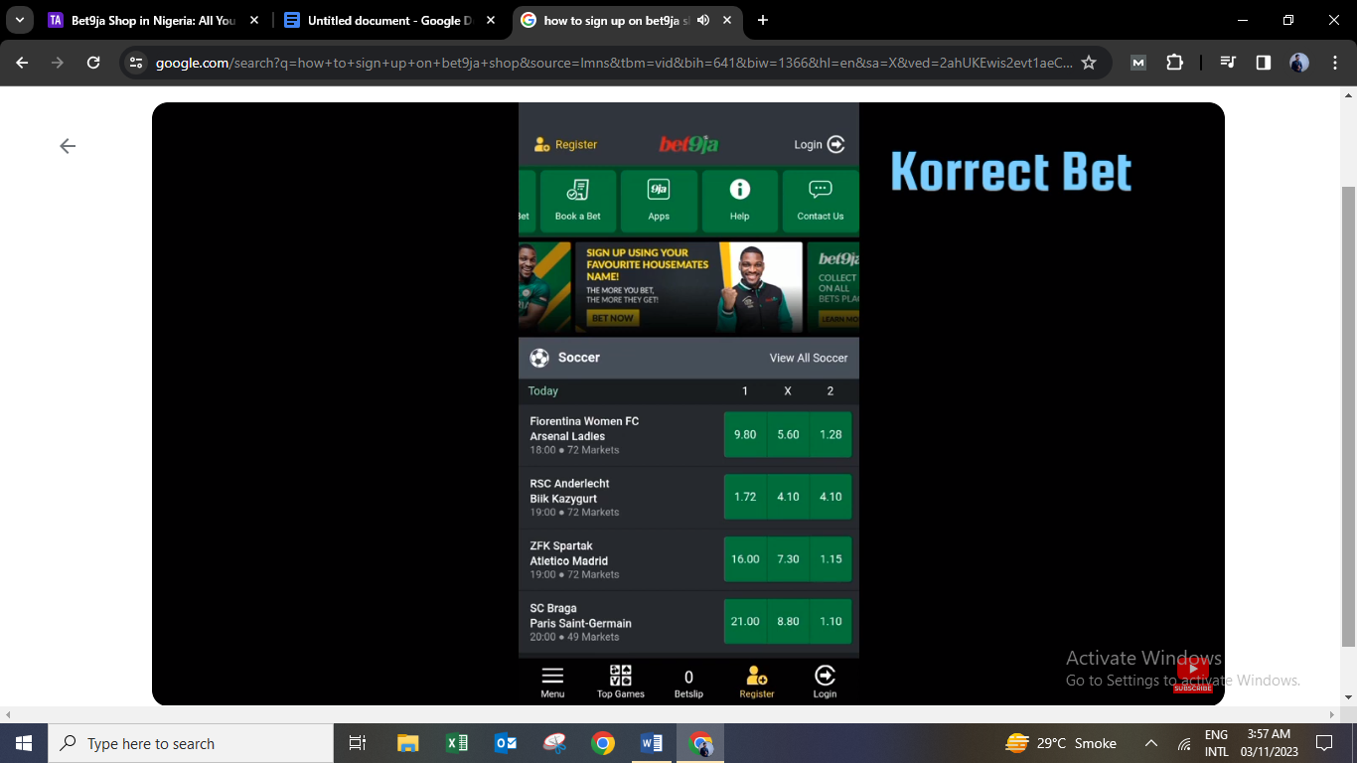
Task: Open Excel from taskbar
Action: (457, 743)
